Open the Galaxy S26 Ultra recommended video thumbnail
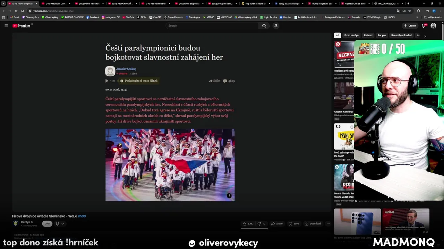Screen dimensions: 444x249 [x=357, y=221]
